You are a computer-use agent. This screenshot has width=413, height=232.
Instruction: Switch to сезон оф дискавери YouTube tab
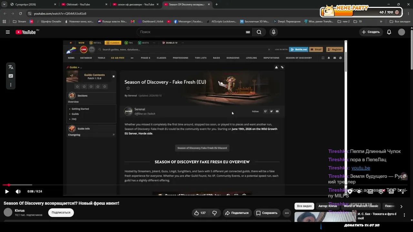click(x=136, y=5)
